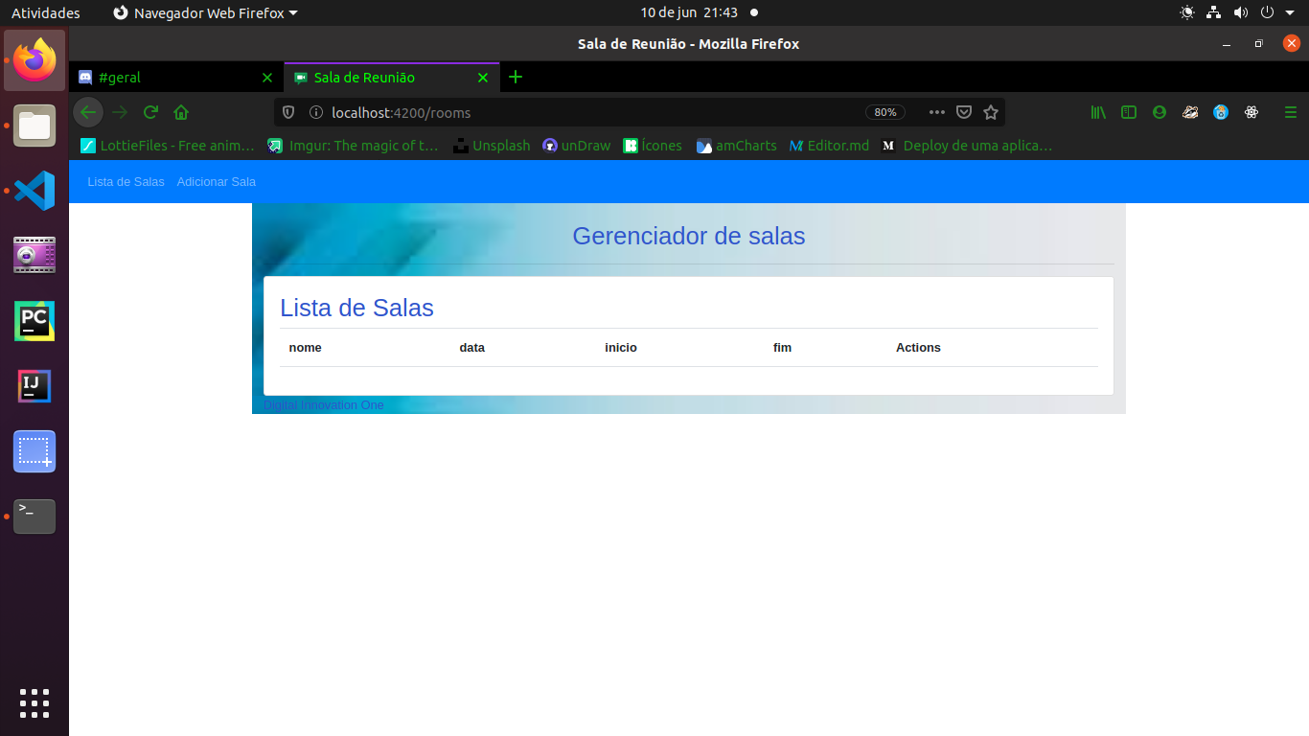
Task: Open the Adicionar Sala nav link
Action: (217, 182)
